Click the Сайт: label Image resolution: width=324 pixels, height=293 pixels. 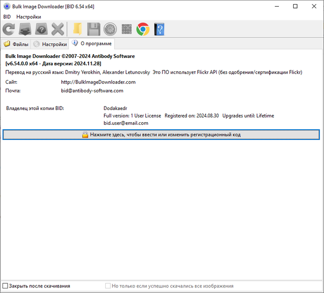tap(11, 82)
